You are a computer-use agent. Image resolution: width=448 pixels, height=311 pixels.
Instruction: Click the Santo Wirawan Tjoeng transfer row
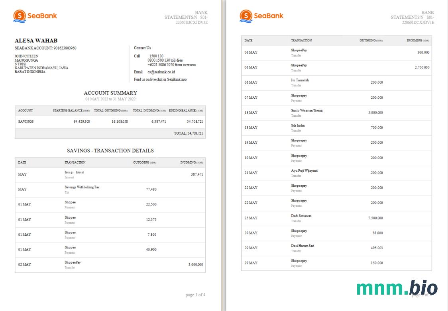click(307, 110)
